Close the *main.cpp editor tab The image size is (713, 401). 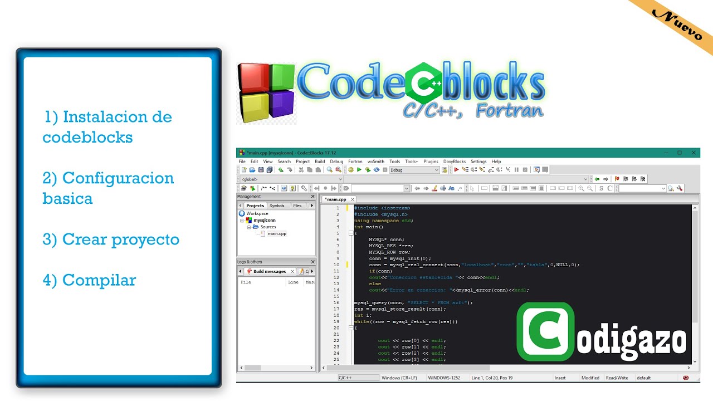click(352, 199)
